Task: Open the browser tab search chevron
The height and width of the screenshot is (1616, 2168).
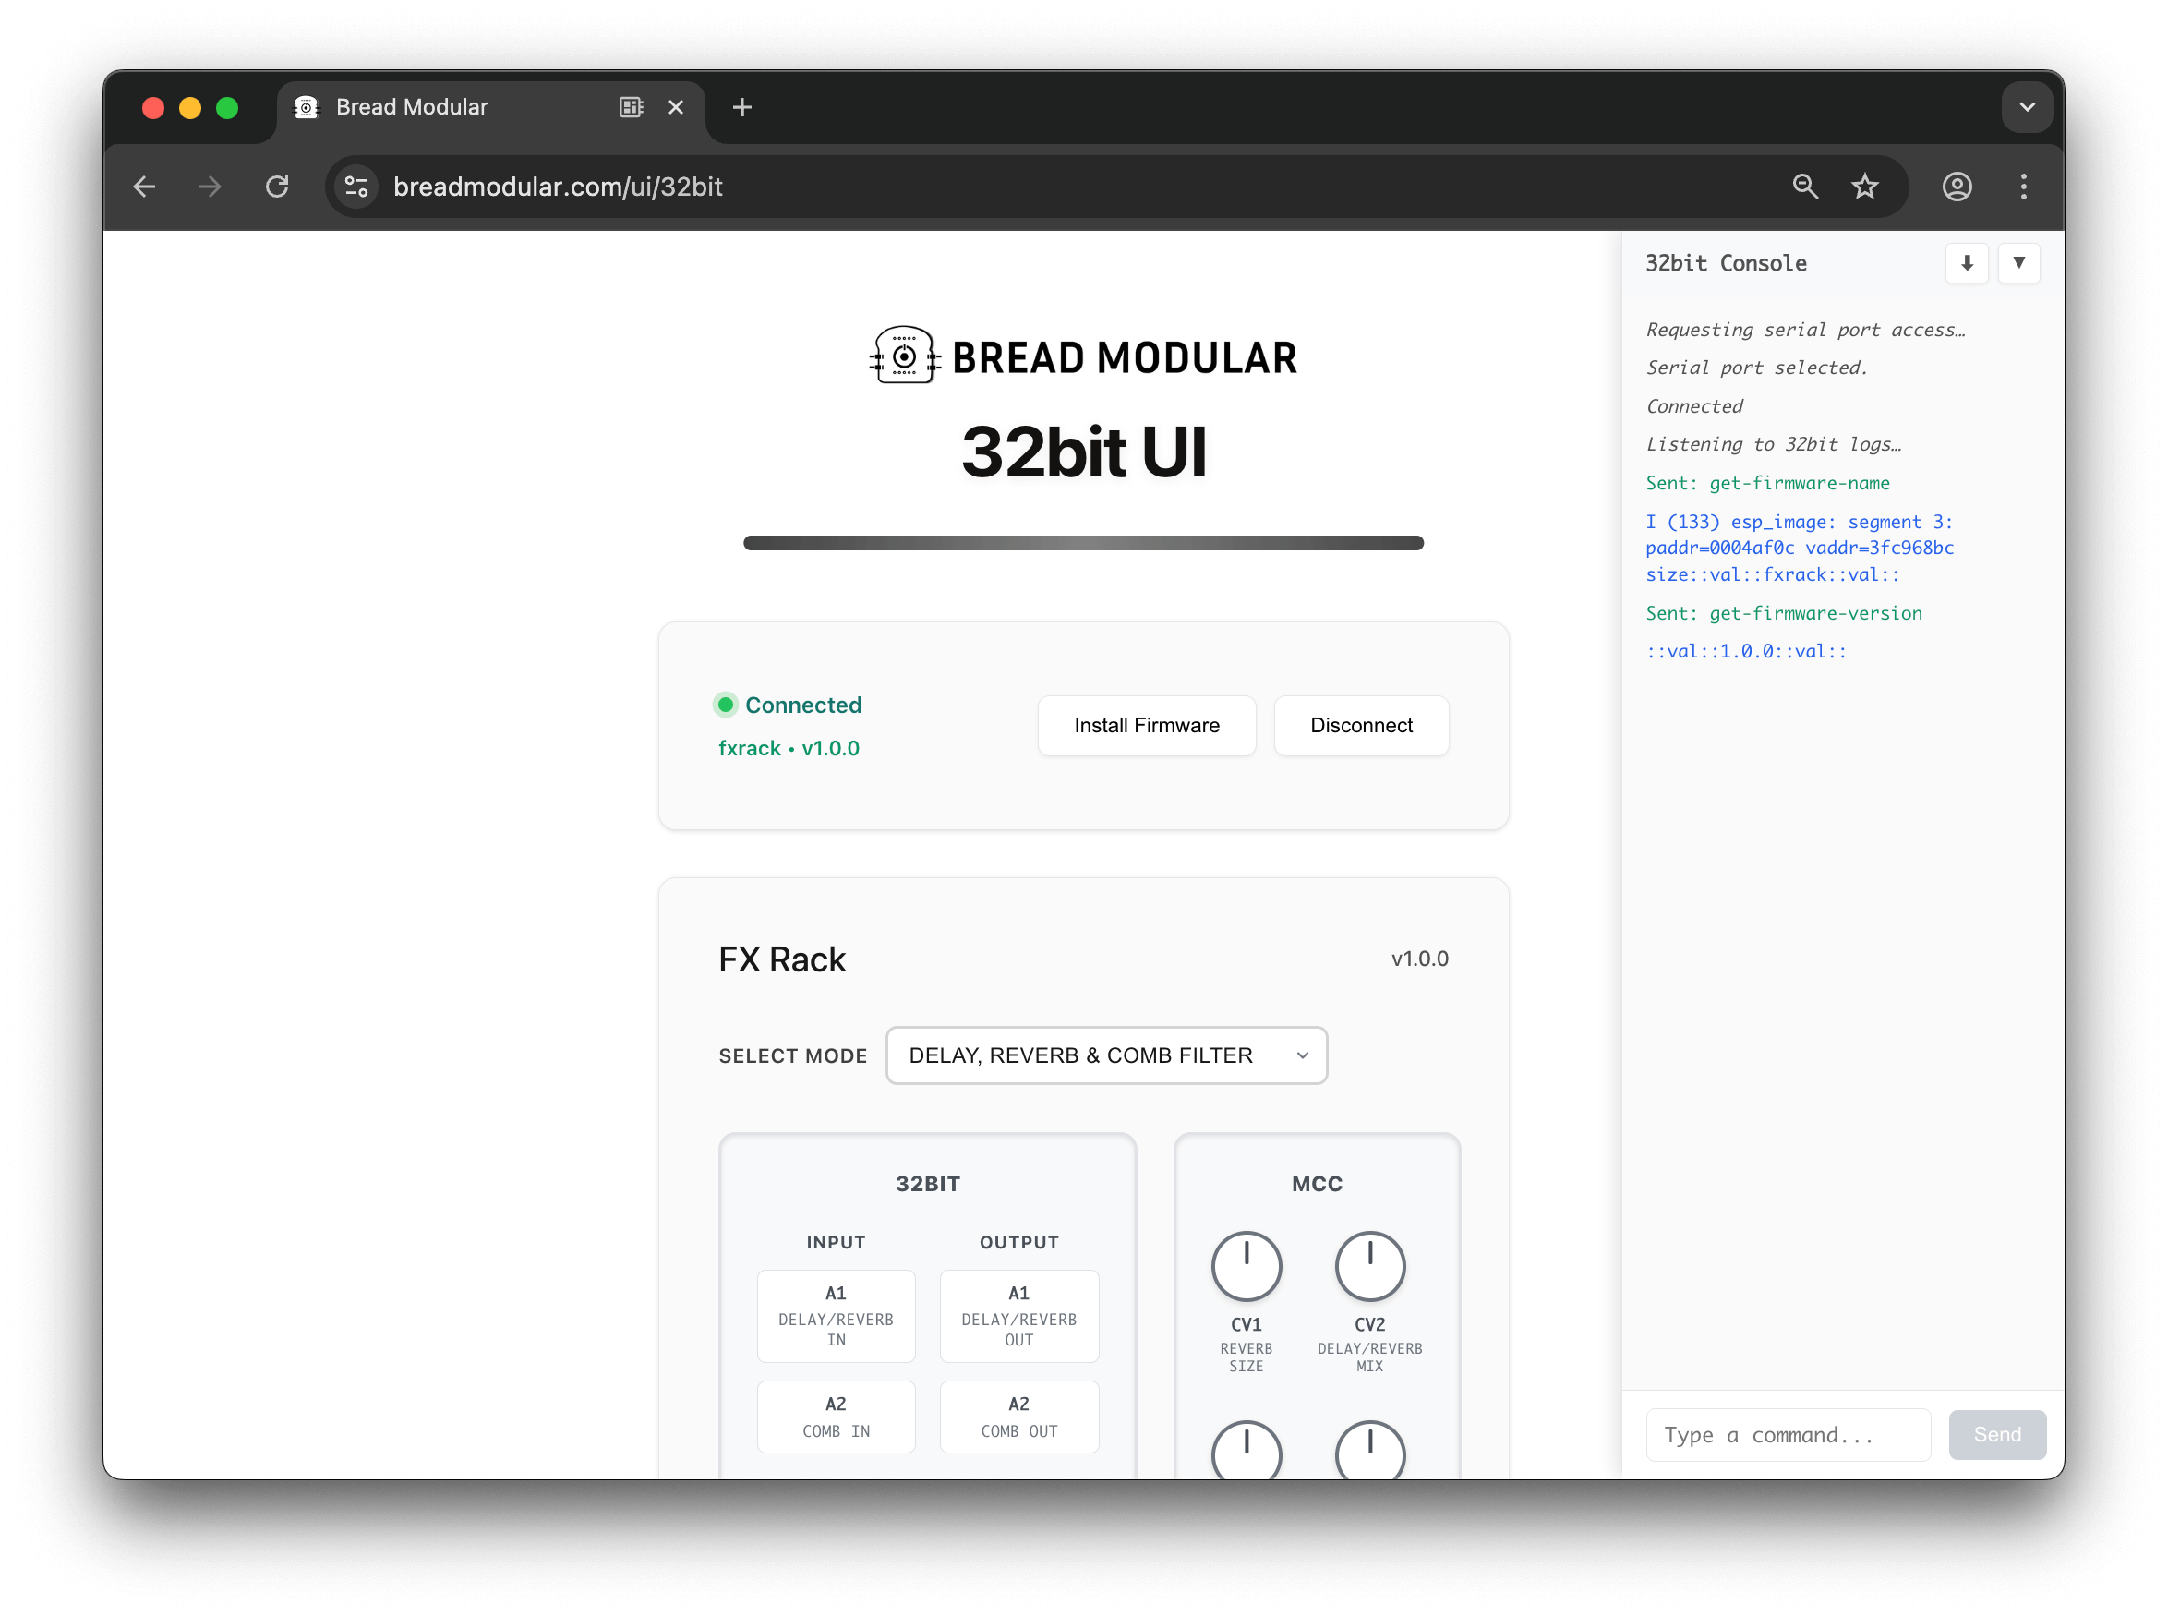Action: click(2027, 108)
